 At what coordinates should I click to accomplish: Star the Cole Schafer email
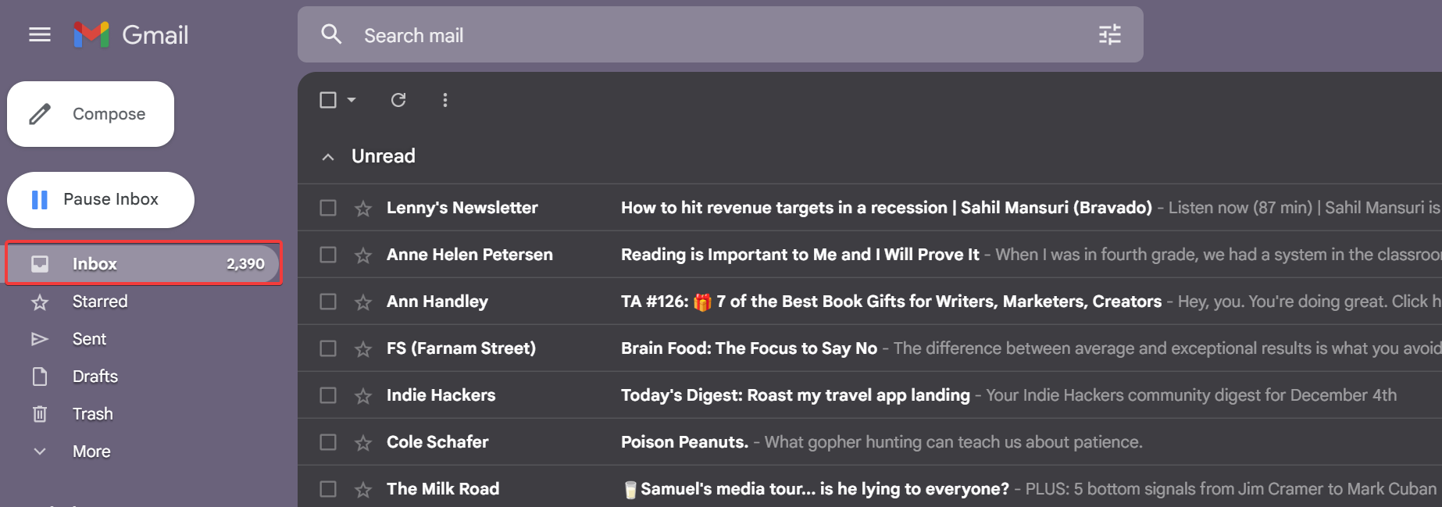pyautogui.click(x=363, y=442)
